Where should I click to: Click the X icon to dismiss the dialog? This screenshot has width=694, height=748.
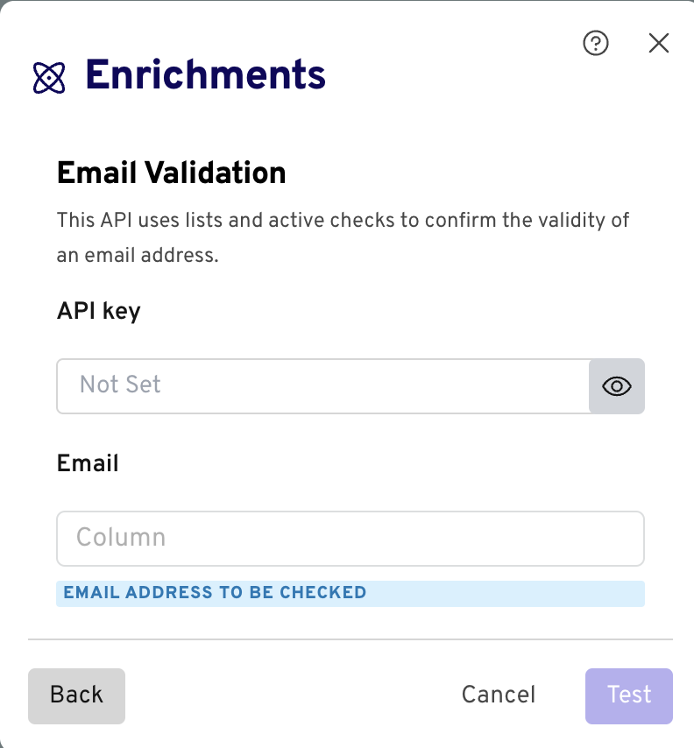pos(659,43)
